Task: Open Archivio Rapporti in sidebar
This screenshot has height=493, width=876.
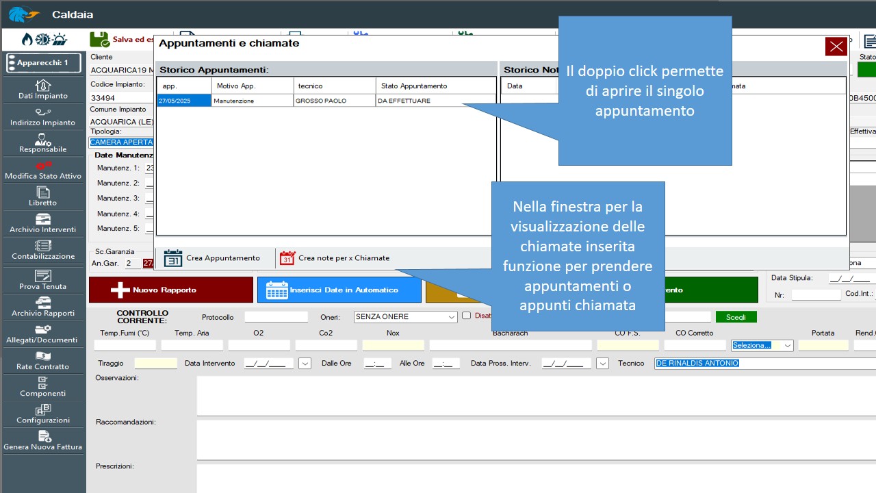Action: [43, 307]
